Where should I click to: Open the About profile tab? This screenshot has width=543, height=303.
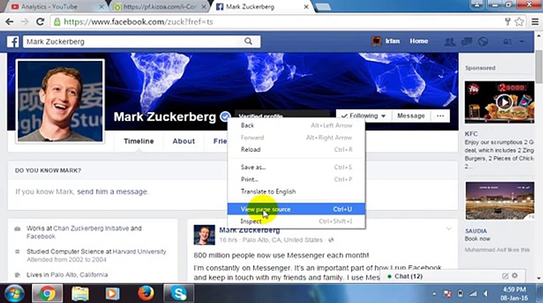coord(184,141)
